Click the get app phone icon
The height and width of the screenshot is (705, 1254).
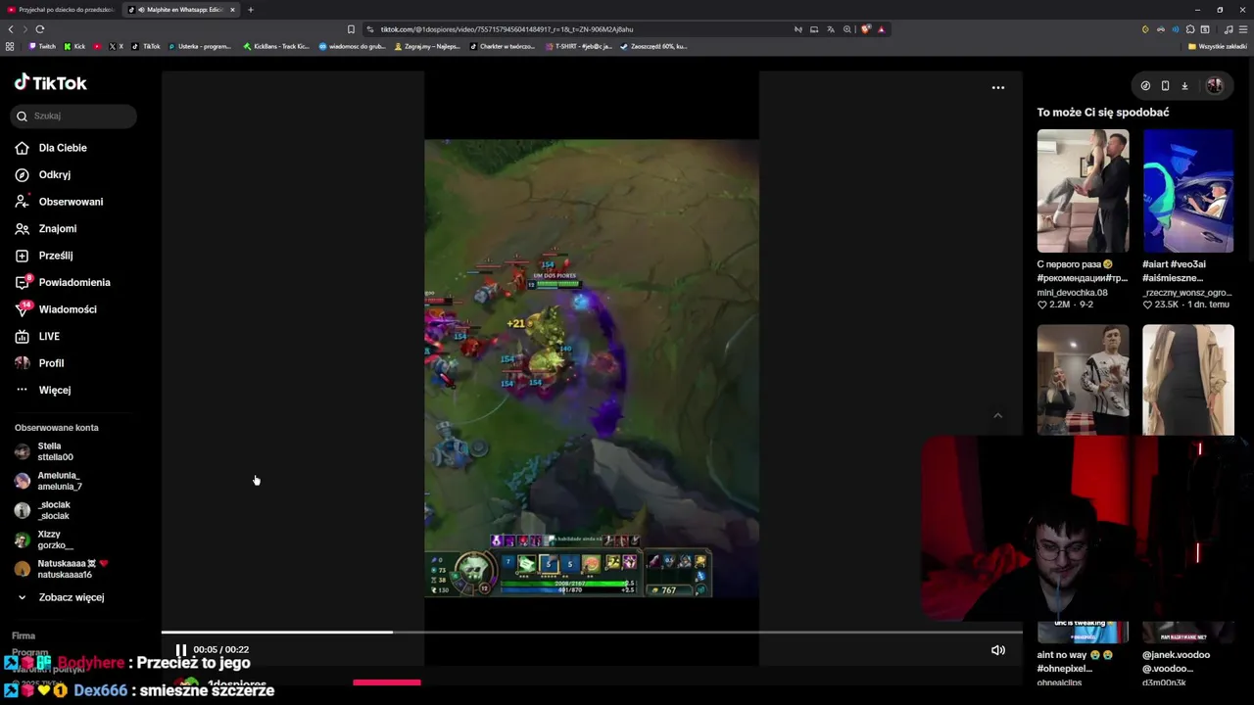(x=1165, y=86)
